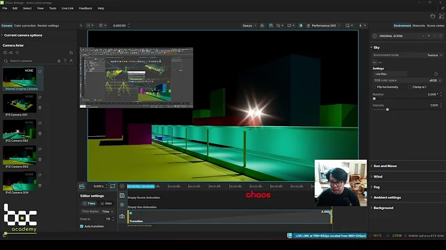Open the Edit menu

(x=15, y=8)
